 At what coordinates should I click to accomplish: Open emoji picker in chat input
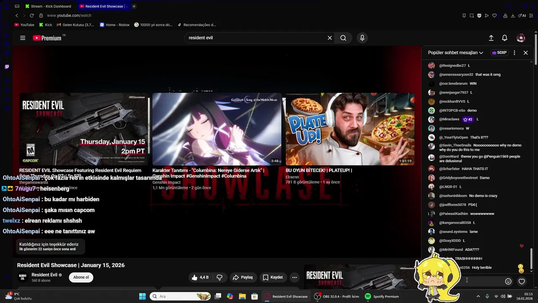click(508, 282)
